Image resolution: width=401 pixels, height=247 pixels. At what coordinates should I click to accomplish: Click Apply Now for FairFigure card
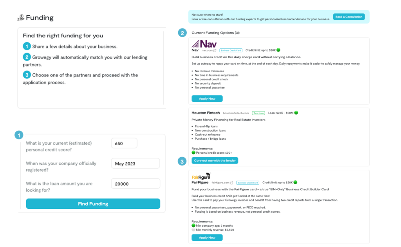(x=207, y=237)
